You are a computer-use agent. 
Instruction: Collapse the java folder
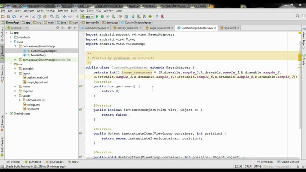[x=11, y=42]
